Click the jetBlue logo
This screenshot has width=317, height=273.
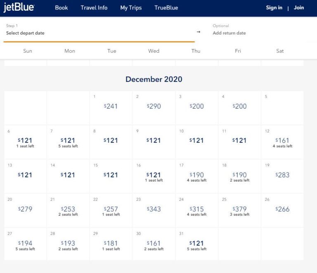coord(19,8)
